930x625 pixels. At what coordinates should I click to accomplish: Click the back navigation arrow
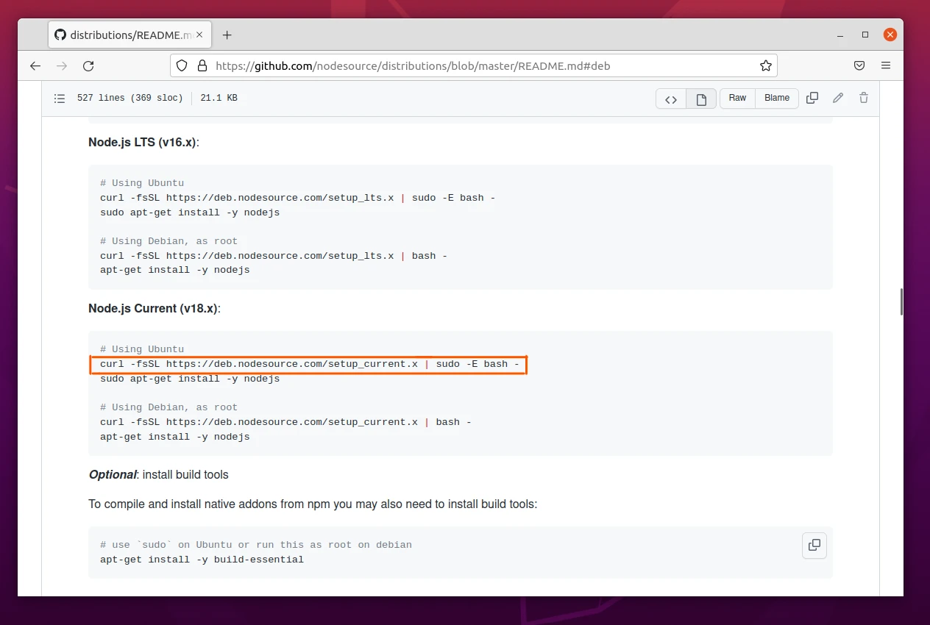point(35,65)
